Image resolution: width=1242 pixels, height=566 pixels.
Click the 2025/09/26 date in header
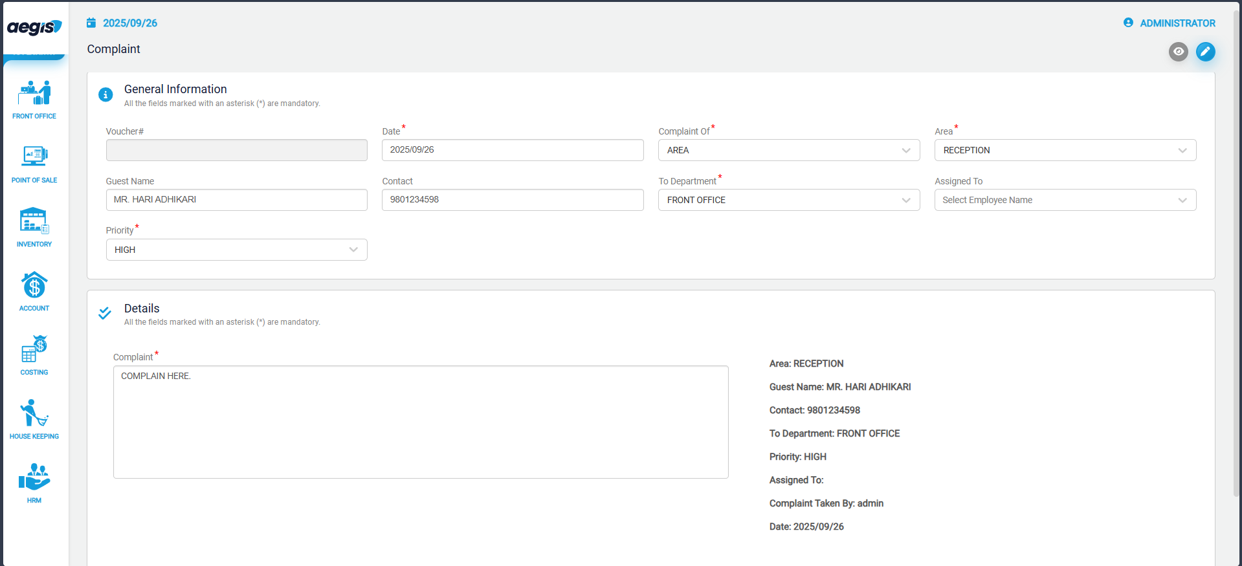coord(129,23)
